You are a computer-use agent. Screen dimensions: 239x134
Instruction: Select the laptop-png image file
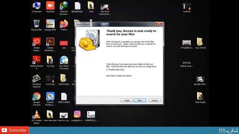click(187, 64)
